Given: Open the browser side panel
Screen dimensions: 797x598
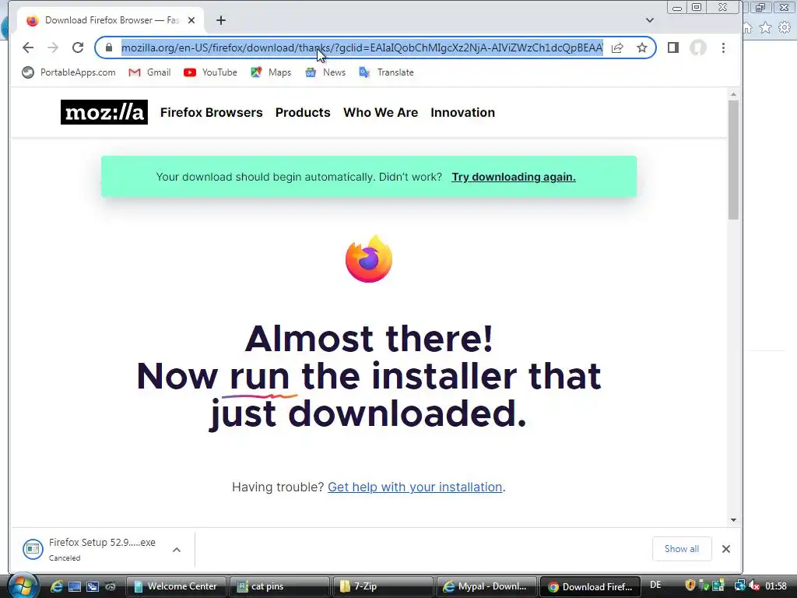Looking at the screenshot, I should click(673, 47).
